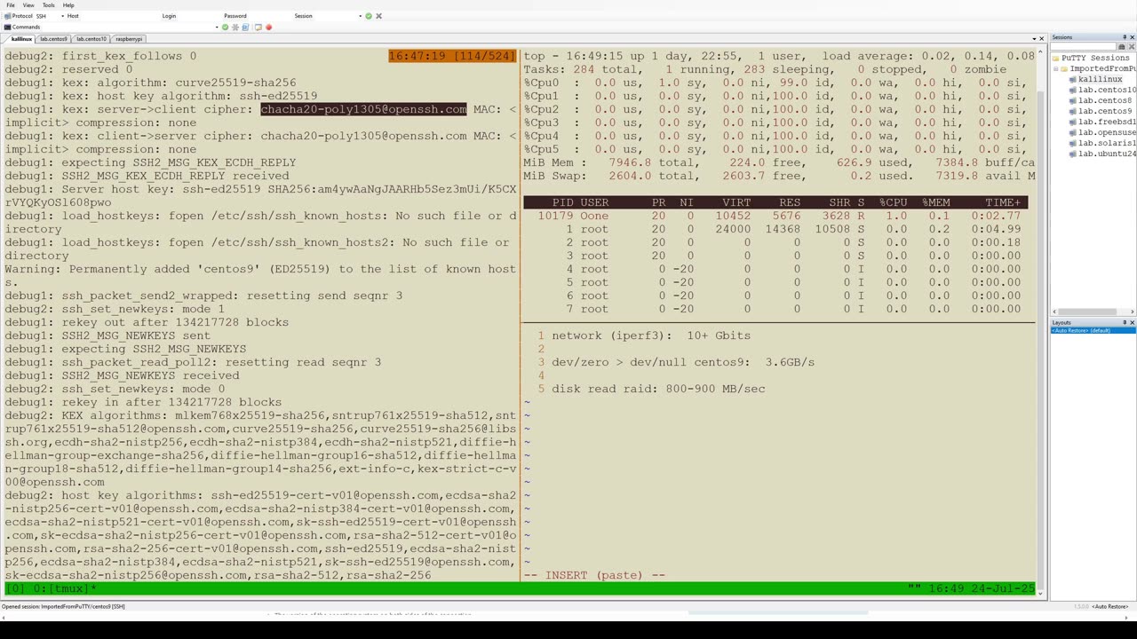The width and height of the screenshot is (1137, 639).
Task: Switch to the kalilinux tab
Action: click(x=21, y=39)
